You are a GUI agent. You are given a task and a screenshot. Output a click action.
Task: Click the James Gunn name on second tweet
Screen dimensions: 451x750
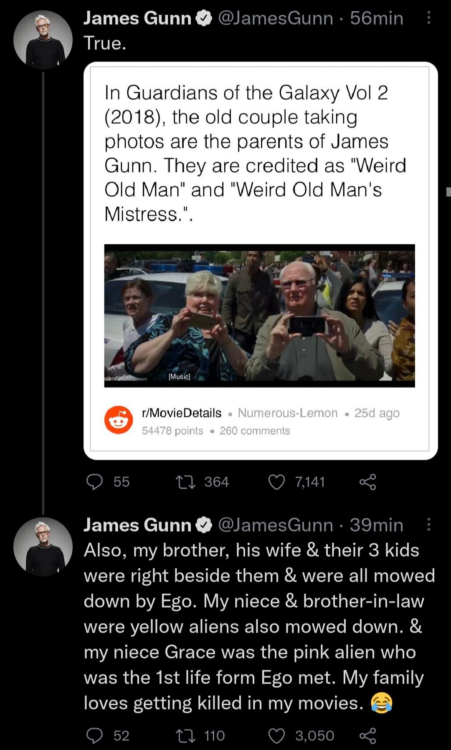click(x=137, y=525)
